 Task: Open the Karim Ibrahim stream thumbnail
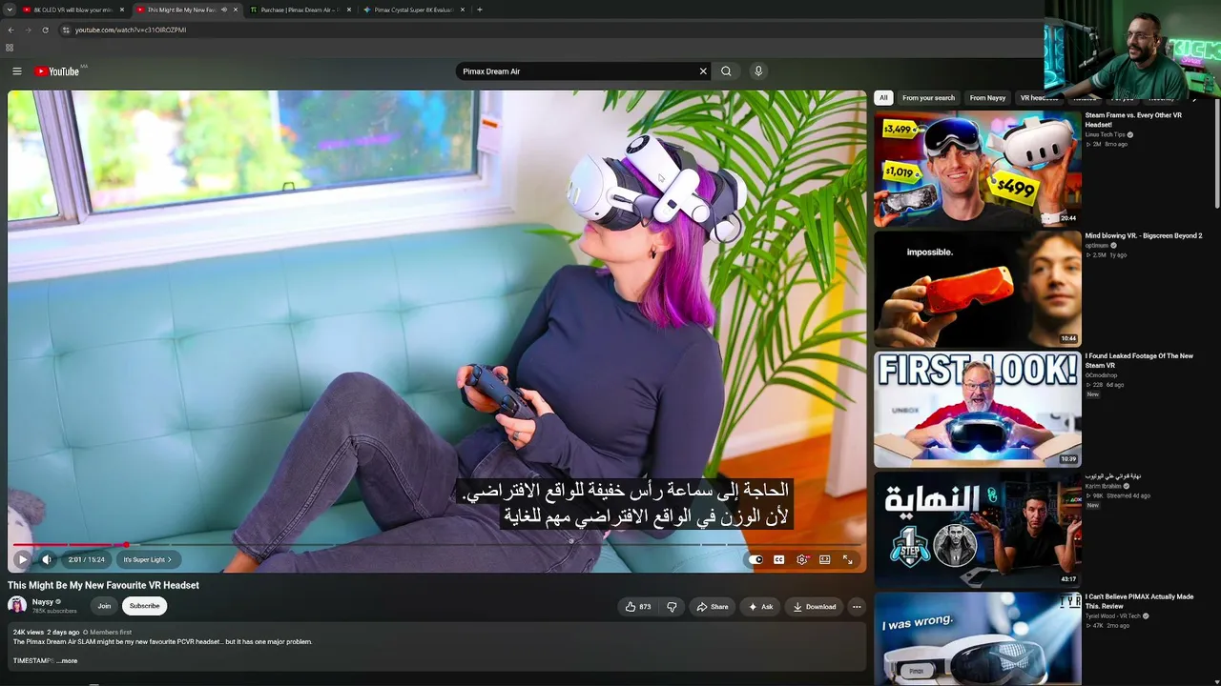[x=978, y=529]
